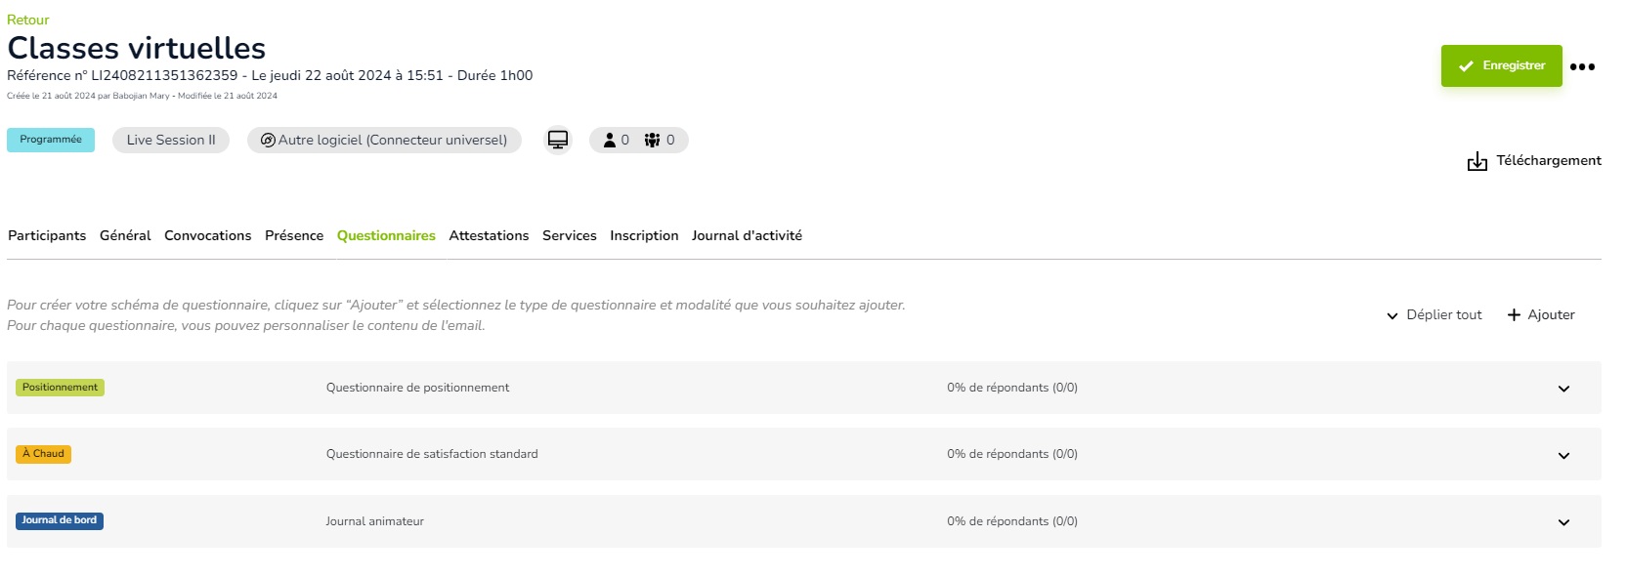Click the Live Session II badge
The height and width of the screenshot is (577, 1627).
pyautogui.click(x=171, y=140)
